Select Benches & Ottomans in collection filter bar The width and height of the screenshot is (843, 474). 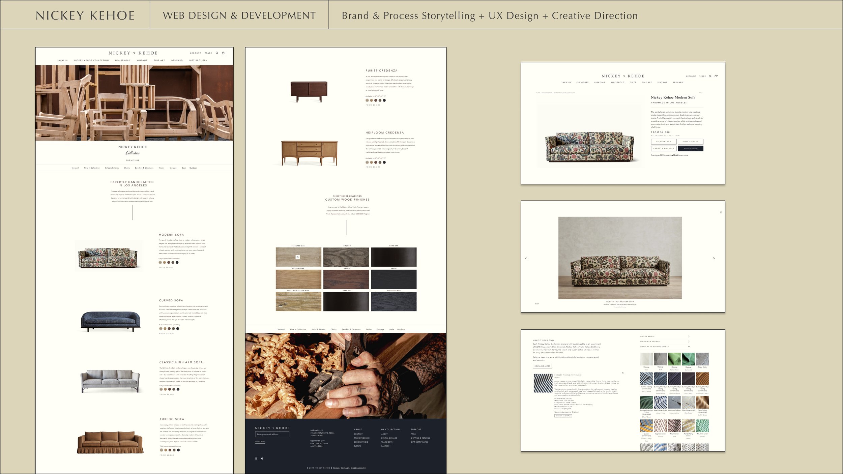144,168
